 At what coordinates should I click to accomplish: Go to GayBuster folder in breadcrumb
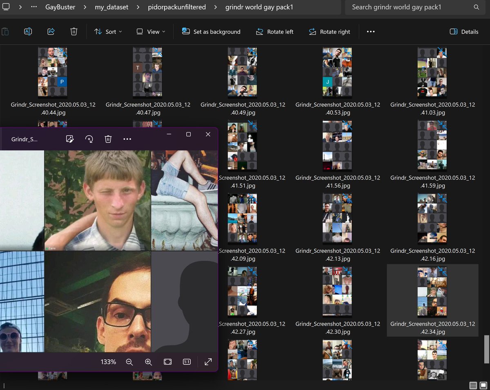[x=60, y=7]
